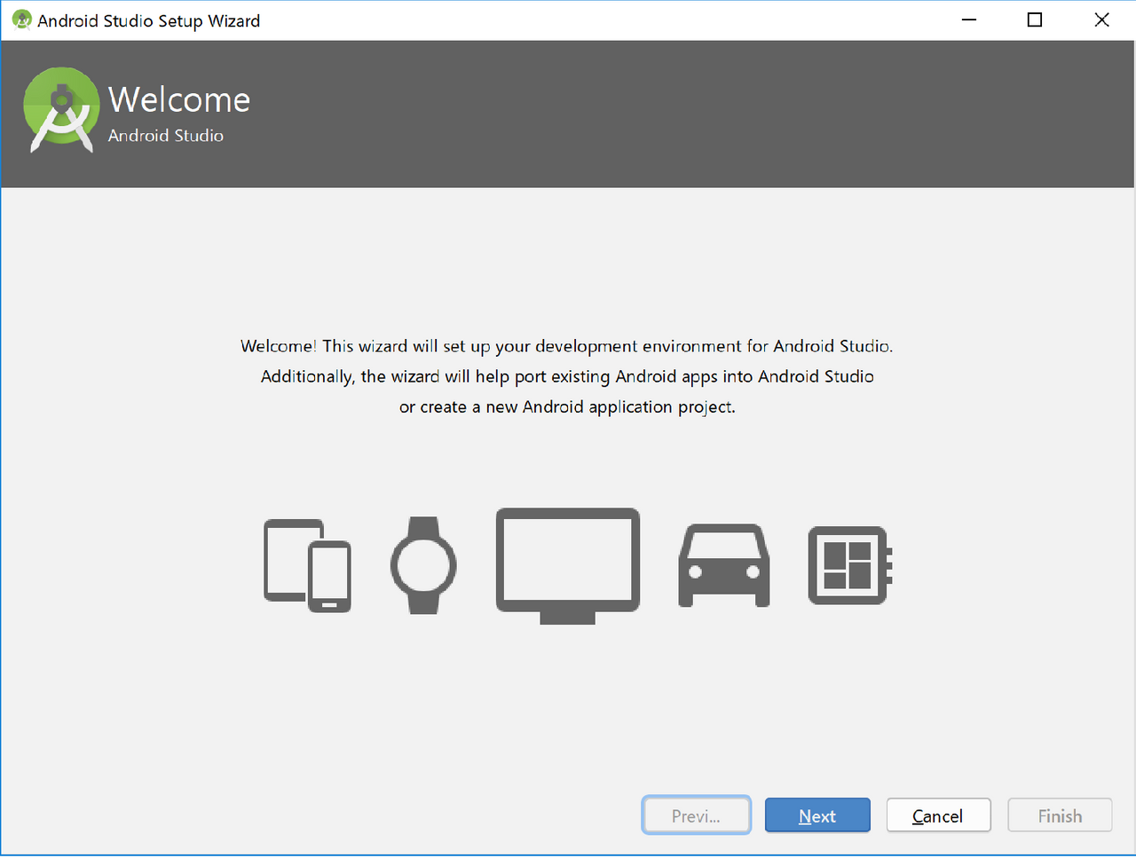Click the Previ... button

pos(696,815)
